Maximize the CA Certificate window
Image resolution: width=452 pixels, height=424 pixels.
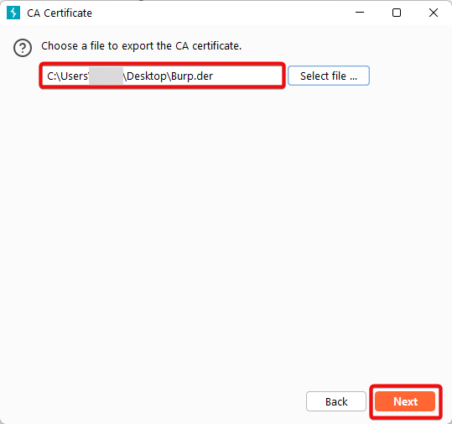[x=397, y=13]
